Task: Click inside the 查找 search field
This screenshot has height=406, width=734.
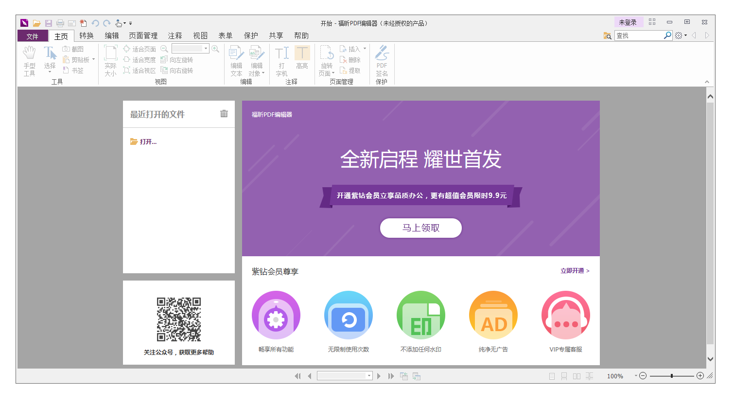Action: pos(639,35)
